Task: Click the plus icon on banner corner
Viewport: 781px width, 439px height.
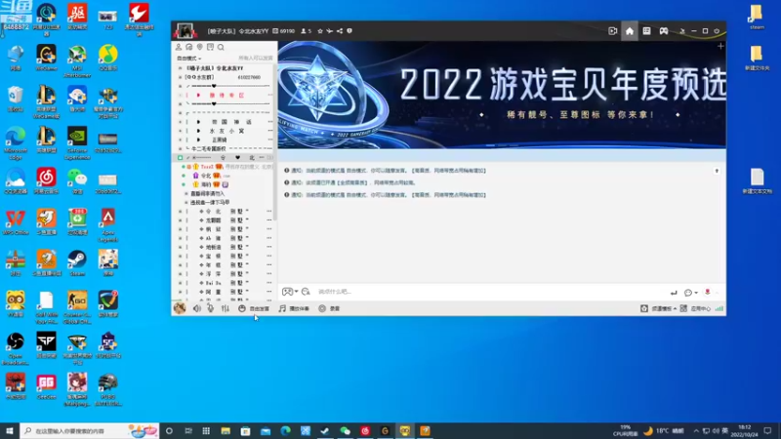Action: [720, 46]
